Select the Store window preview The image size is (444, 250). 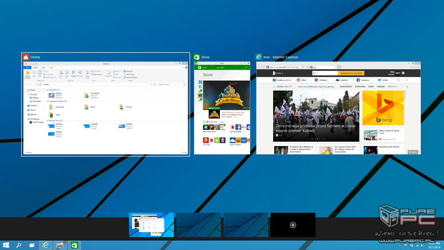coord(222,108)
